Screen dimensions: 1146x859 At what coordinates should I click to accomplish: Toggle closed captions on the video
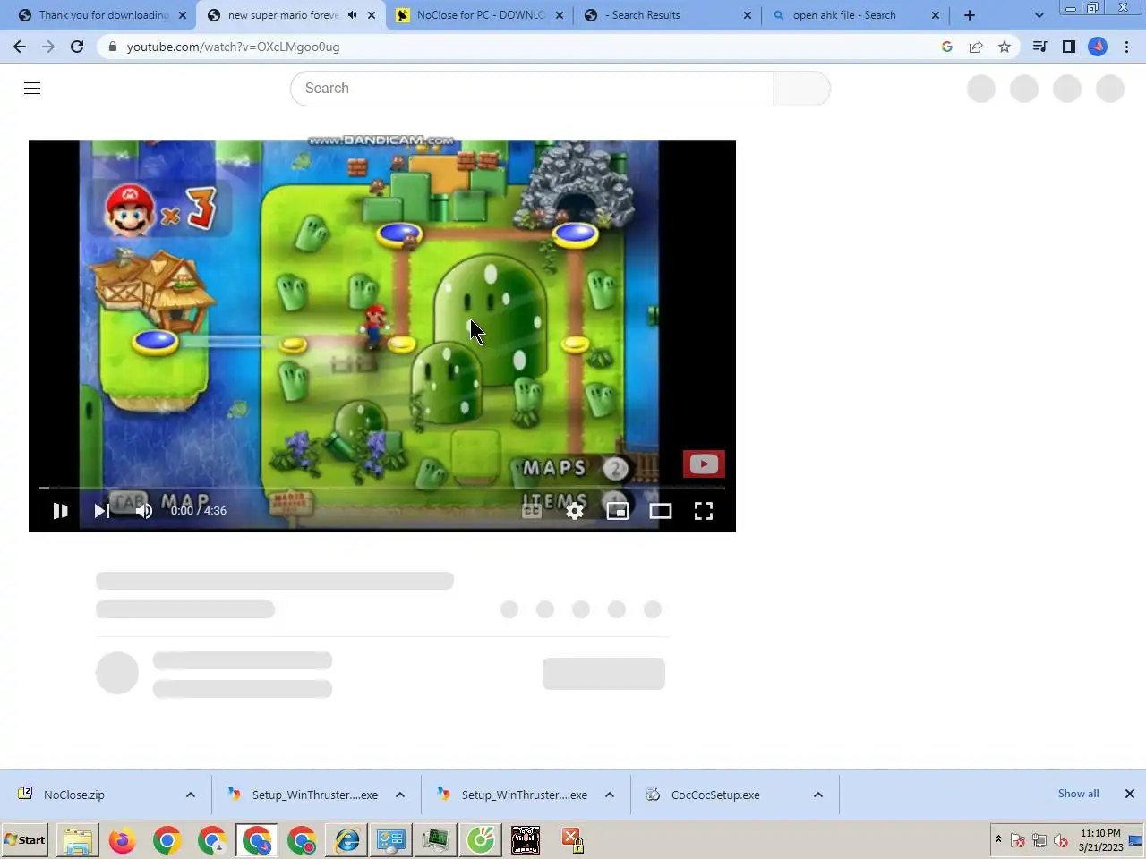[x=532, y=511]
